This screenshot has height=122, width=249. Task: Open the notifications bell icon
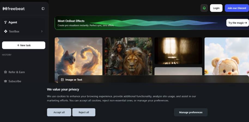204,8
